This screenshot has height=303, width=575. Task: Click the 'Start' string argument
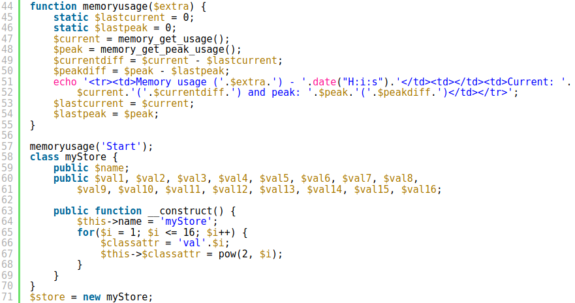[121, 147]
